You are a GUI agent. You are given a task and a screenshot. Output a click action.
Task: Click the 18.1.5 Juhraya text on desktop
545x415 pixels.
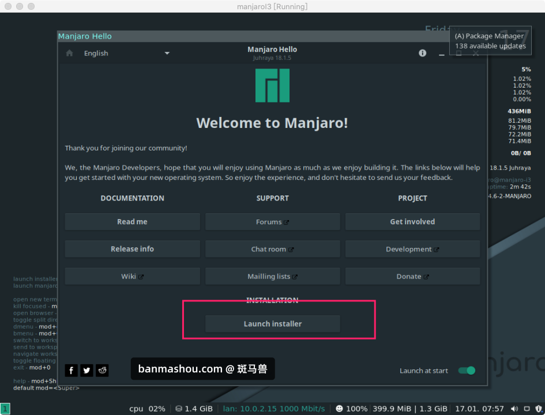[x=510, y=168]
